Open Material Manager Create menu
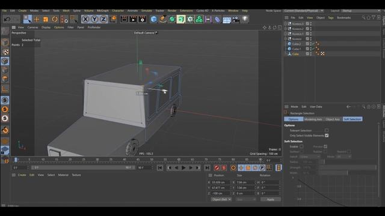Screen dimensions: 385x216 [x=22, y=175]
